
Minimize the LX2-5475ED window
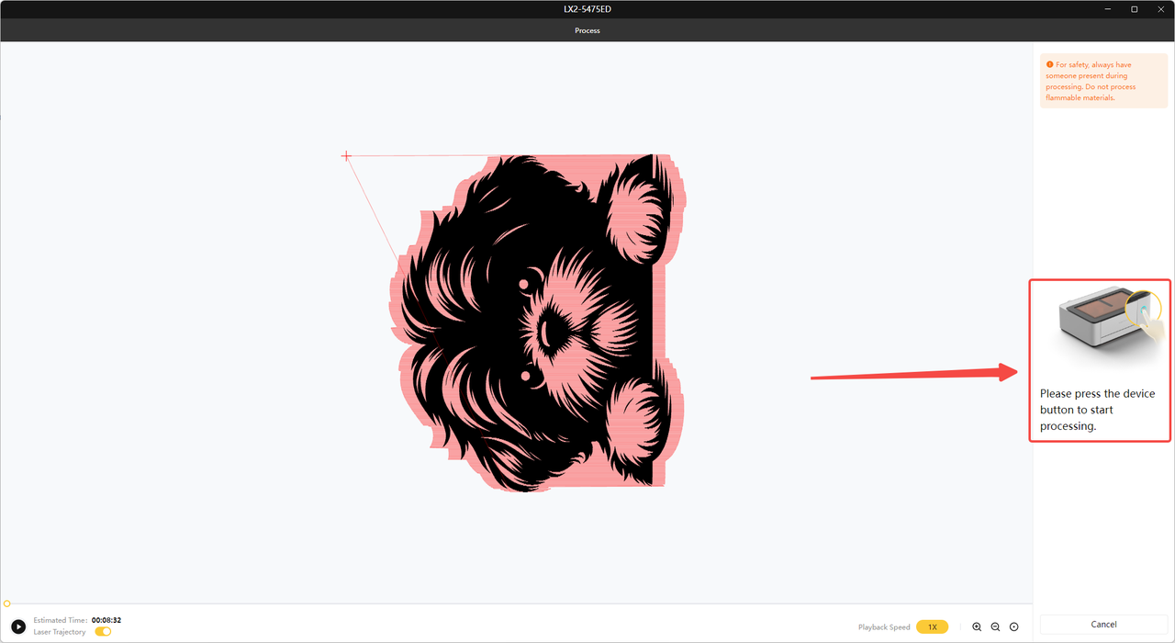coord(1108,9)
